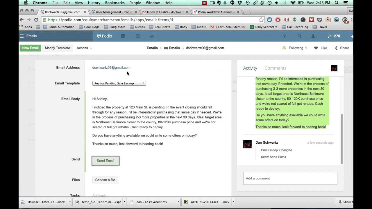Click the Activity panel scrollbar
Screen dimensions: 372x209
click(342, 139)
